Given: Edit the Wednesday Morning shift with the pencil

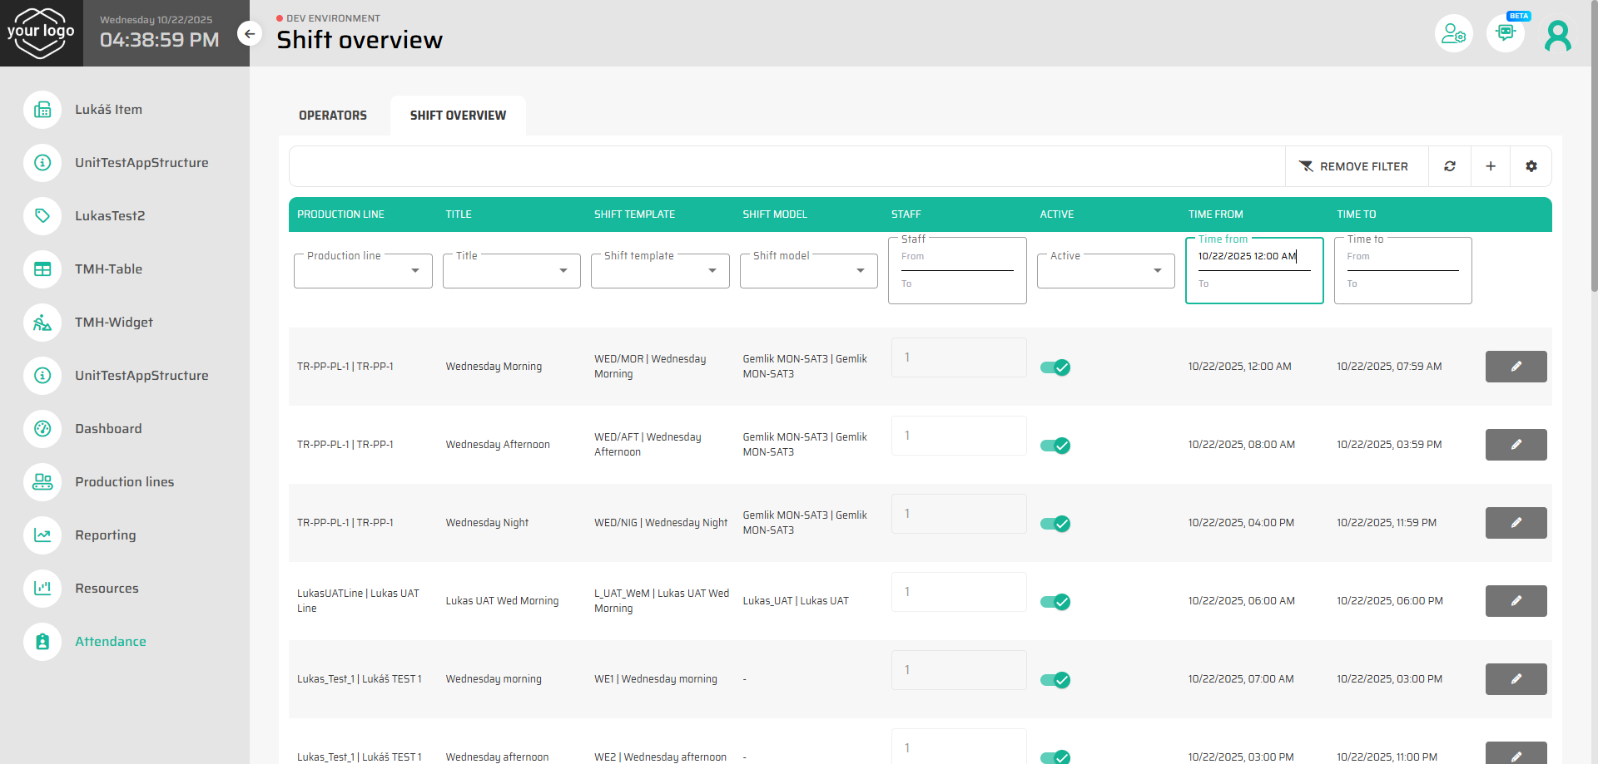Looking at the screenshot, I should pyautogui.click(x=1516, y=367).
